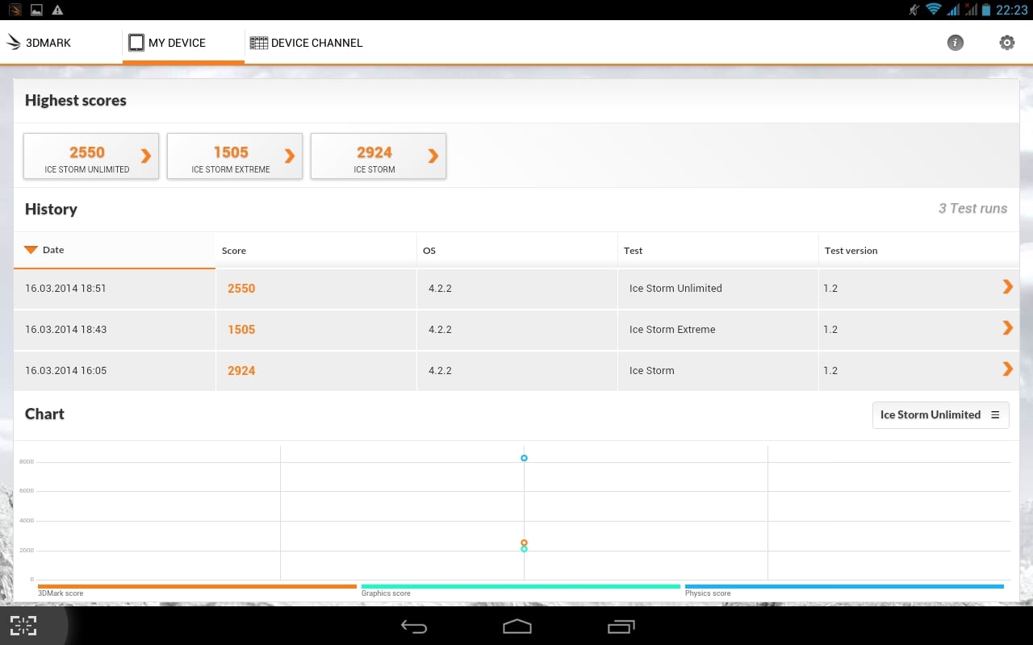
Task: Open the Ice Storm Unlimited chart dropdown
Action: click(941, 414)
